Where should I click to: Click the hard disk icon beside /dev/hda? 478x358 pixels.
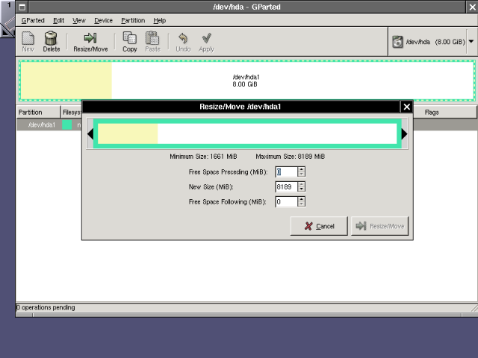tap(397, 42)
